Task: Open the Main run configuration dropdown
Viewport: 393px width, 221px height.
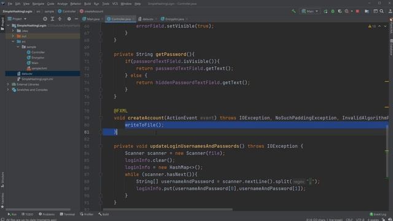Action: click(309, 11)
